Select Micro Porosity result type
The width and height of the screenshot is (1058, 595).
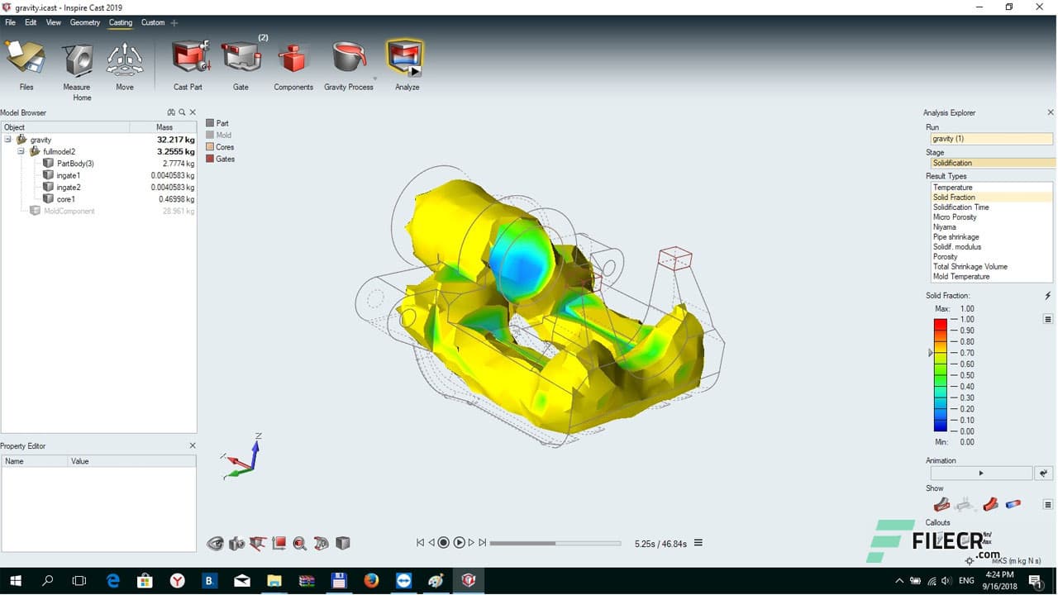955,217
